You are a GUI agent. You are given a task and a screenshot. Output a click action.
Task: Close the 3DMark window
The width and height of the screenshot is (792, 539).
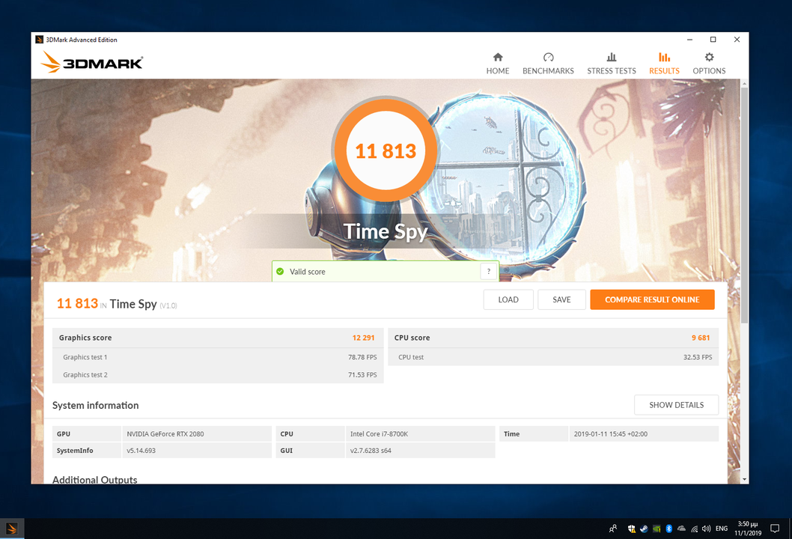[737, 40]
